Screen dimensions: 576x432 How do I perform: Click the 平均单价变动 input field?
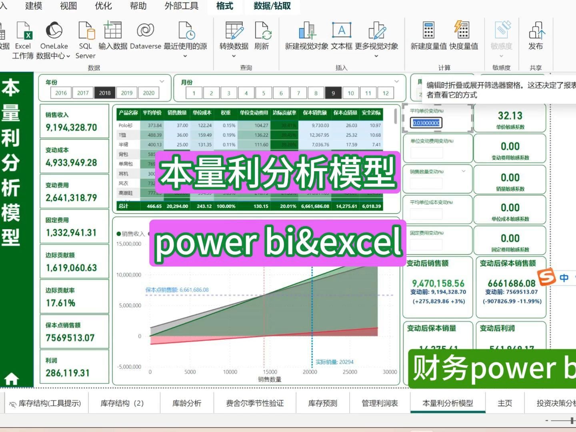coord(426,123)
